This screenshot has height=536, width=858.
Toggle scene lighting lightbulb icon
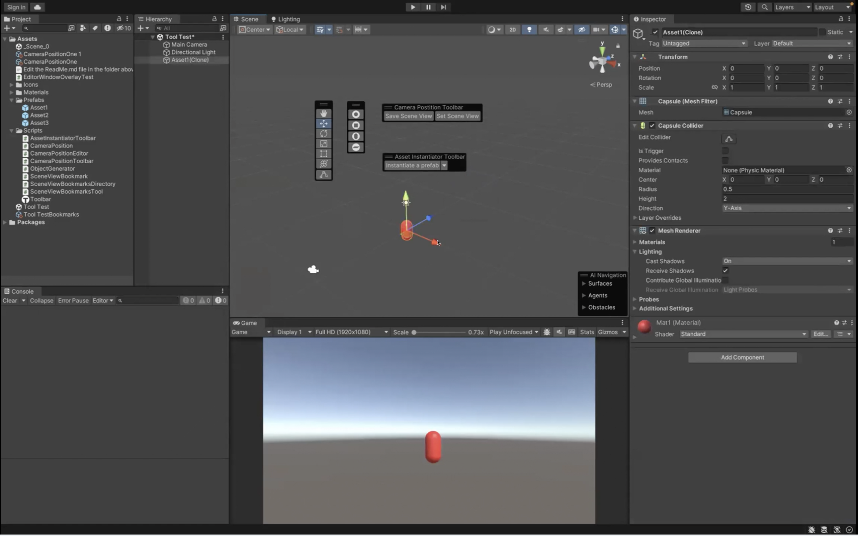[x=529, y=30]
